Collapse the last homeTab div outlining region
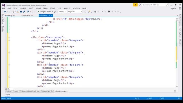 click(9, 77)
